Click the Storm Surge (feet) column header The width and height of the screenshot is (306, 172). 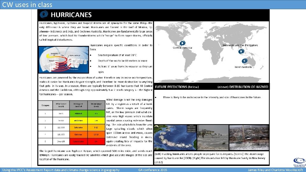click(96, 105)
